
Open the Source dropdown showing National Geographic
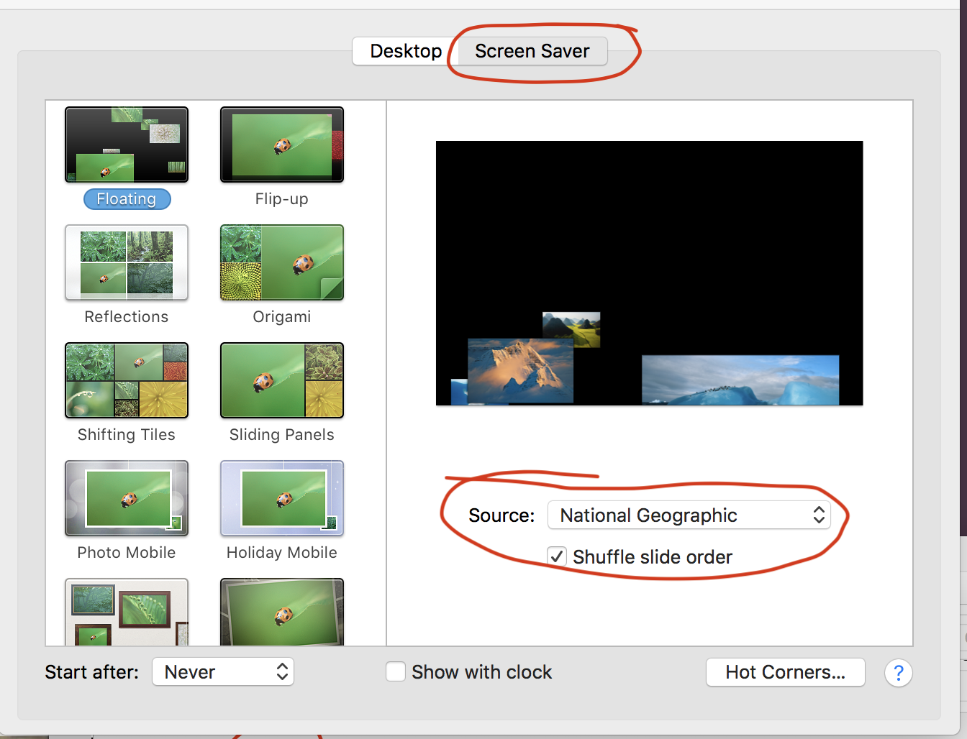[689, 515]
